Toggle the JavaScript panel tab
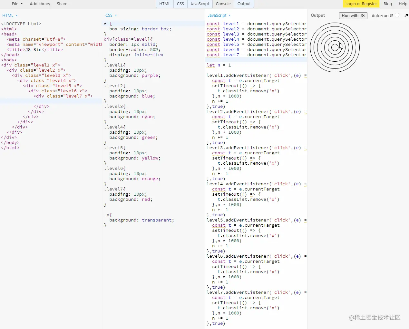The height and width of the screenshot is (329, 409). pos(200,4)
